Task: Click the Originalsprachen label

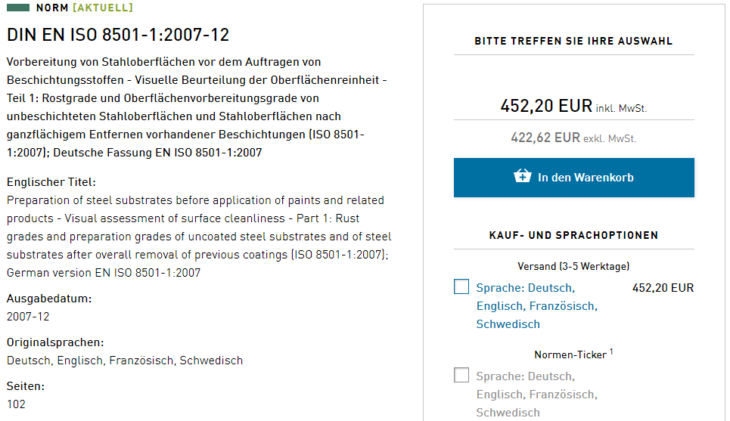Action: click(x=55, y=342)
